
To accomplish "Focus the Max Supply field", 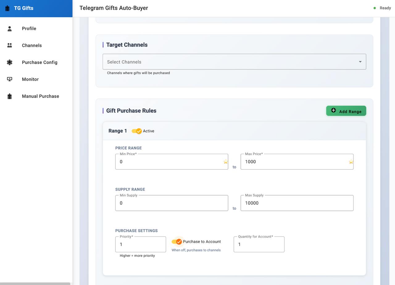I will (x=297, y=203).
